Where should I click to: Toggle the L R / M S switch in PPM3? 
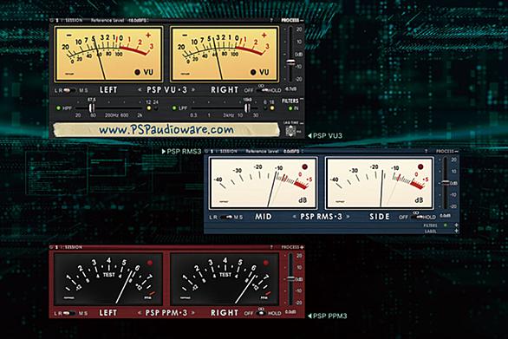[69, 313]
